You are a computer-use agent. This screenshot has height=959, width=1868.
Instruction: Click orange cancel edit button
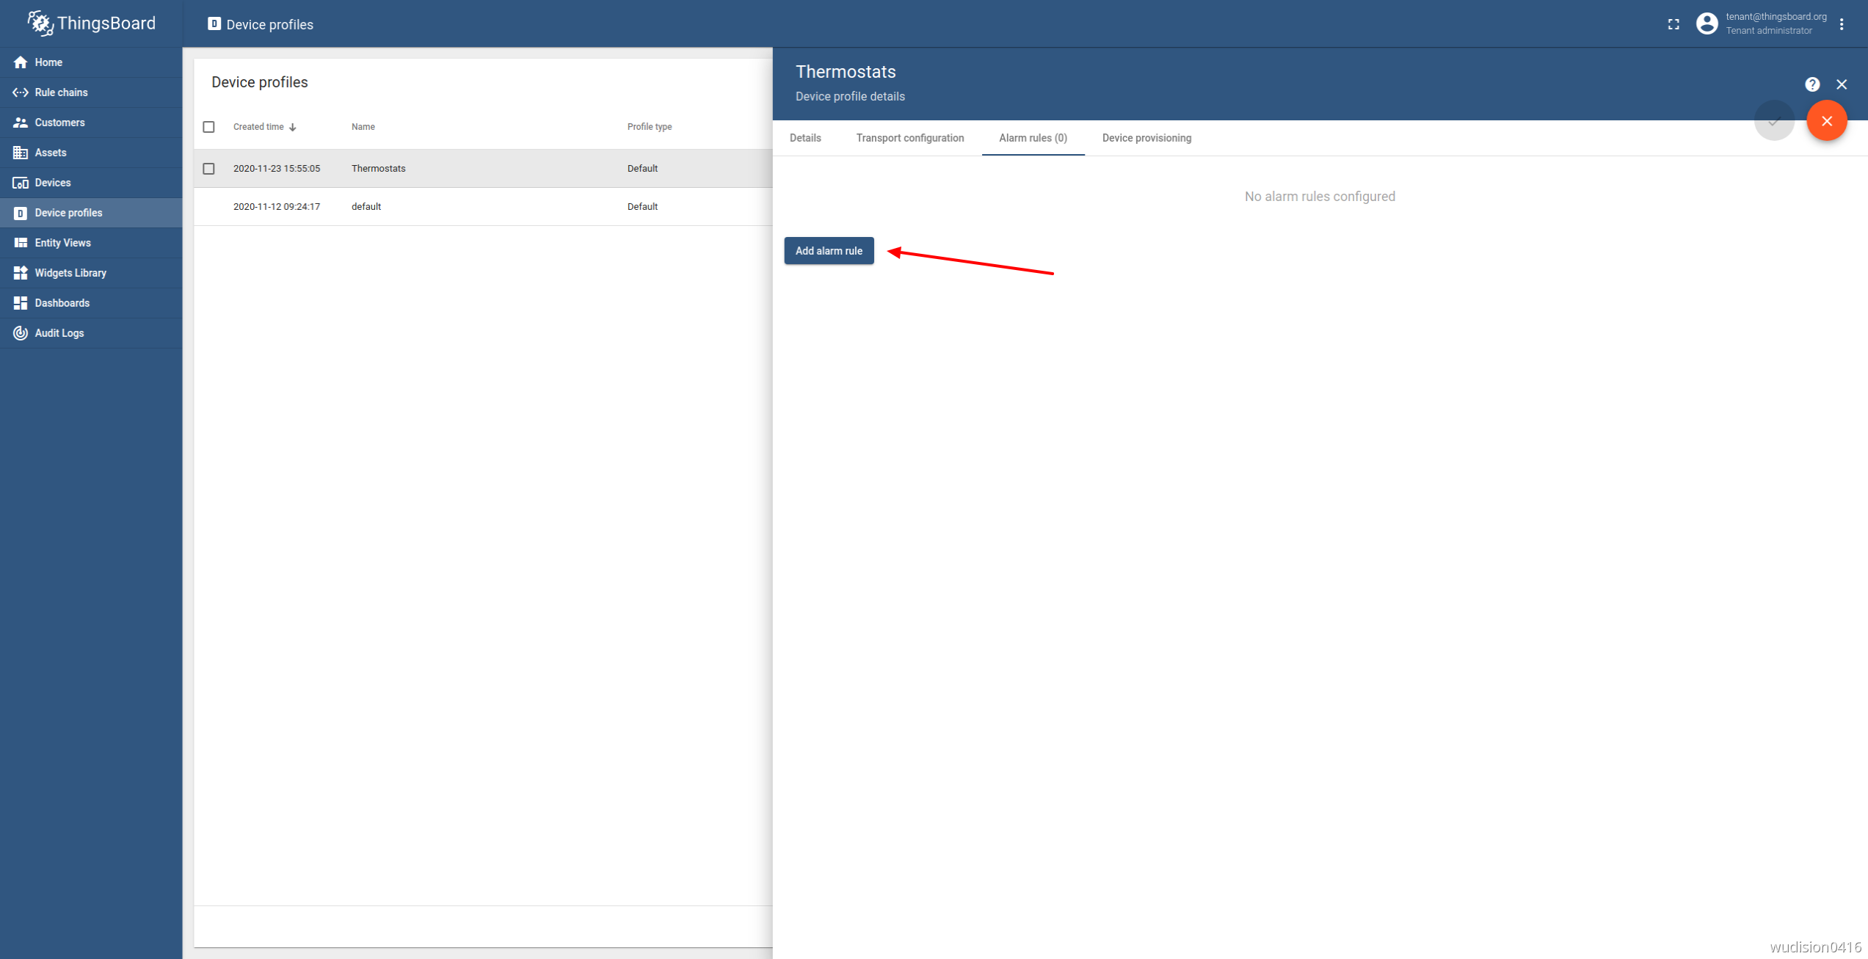point(1826,121)
